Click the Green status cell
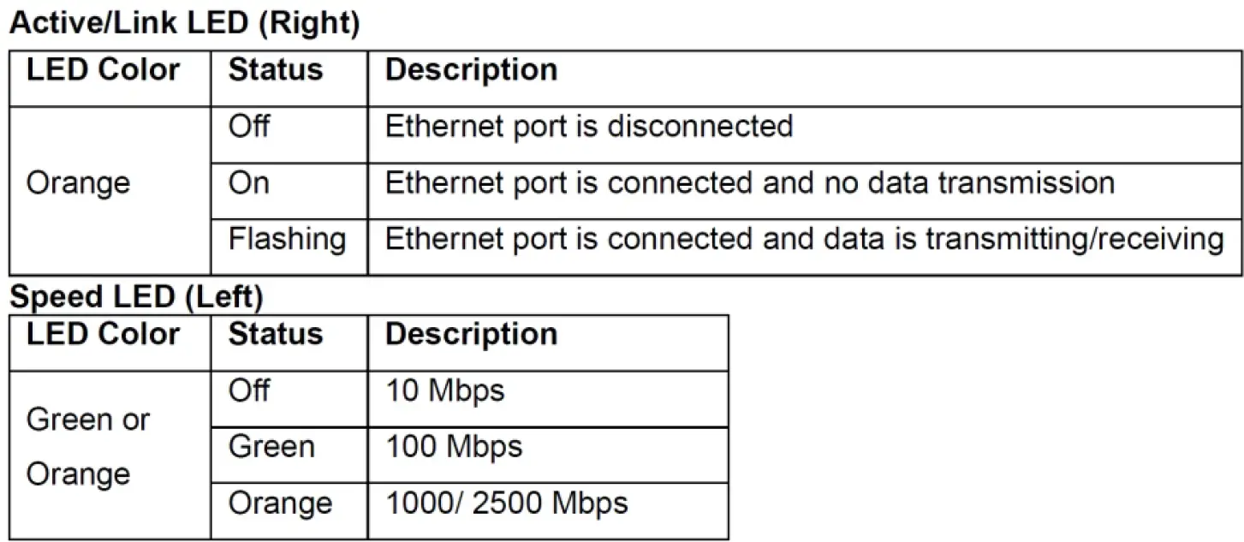Viewport: 1244px width, 542px height. (271, 447)
